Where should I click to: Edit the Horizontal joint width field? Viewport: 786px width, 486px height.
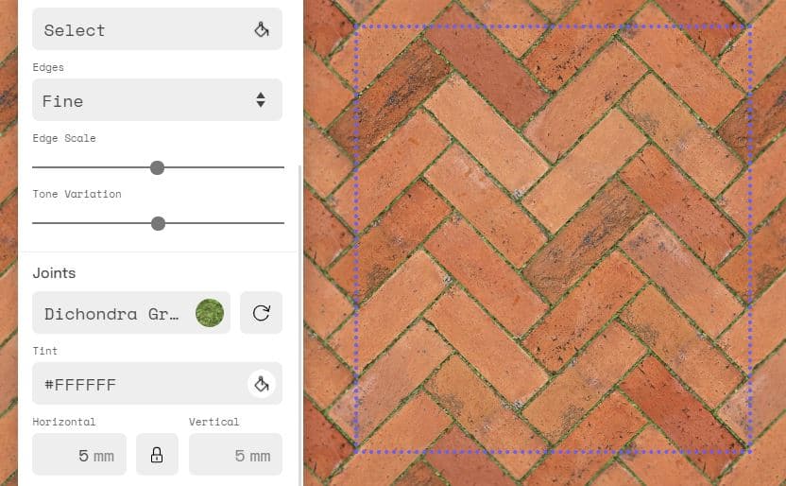tap(79, 455)
